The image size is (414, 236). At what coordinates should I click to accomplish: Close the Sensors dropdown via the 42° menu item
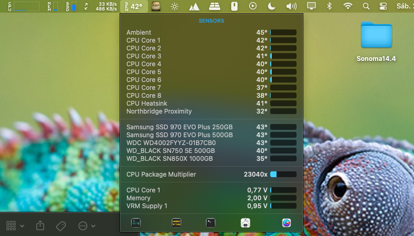pos(134,6)
